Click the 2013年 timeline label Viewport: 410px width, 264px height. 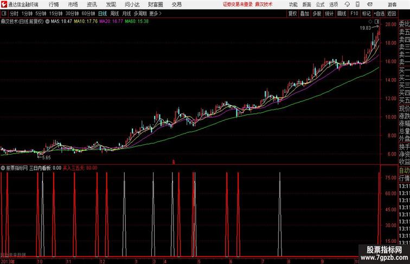click(x=8, y=261)
